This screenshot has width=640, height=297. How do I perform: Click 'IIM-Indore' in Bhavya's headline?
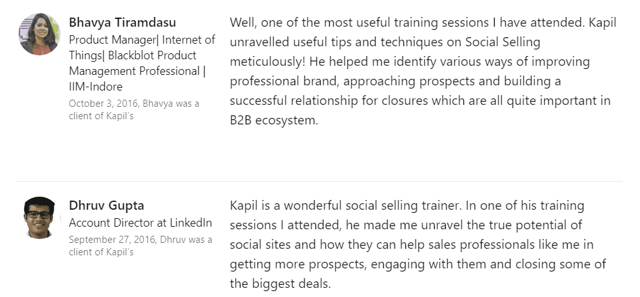click(96, 87)
